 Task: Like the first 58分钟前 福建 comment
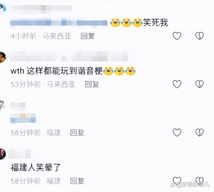[177, 132]
